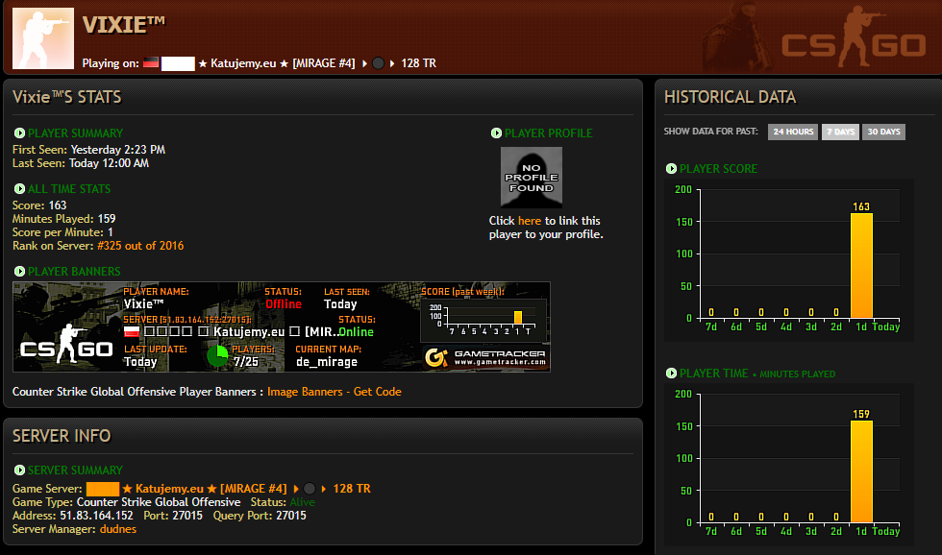Open server manager dudnes profile

(117, 529)
